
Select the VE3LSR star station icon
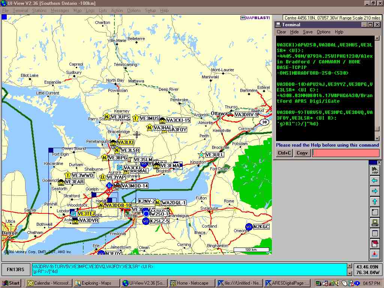tap(117, 150)
